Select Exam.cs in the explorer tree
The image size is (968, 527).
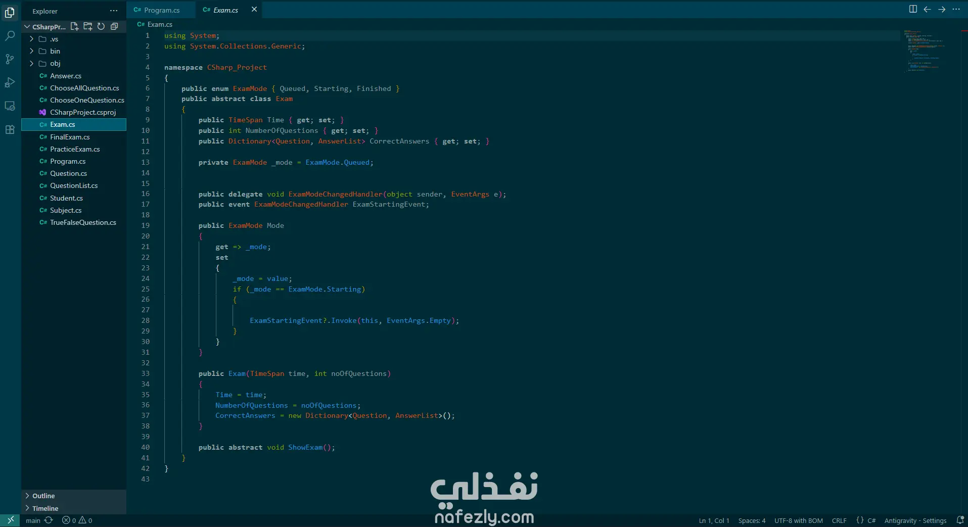coord(74,124)
